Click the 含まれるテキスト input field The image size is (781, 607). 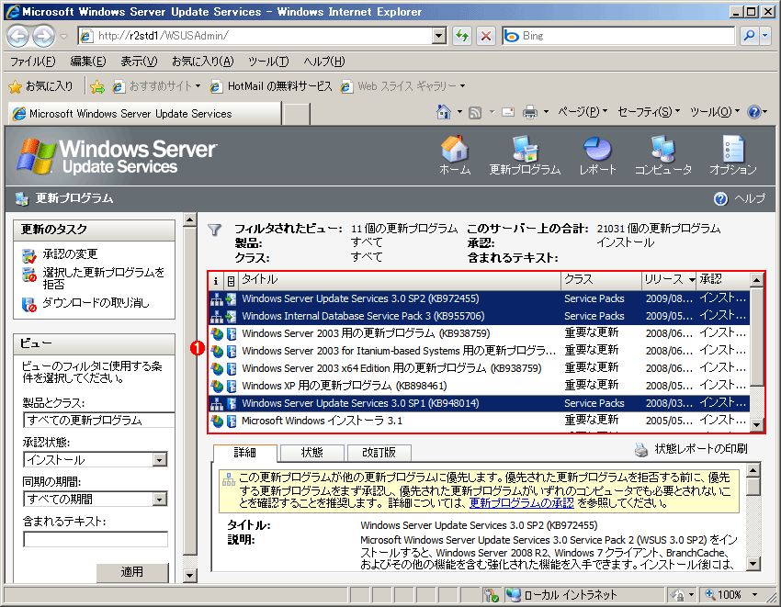[x=96, y=539]
